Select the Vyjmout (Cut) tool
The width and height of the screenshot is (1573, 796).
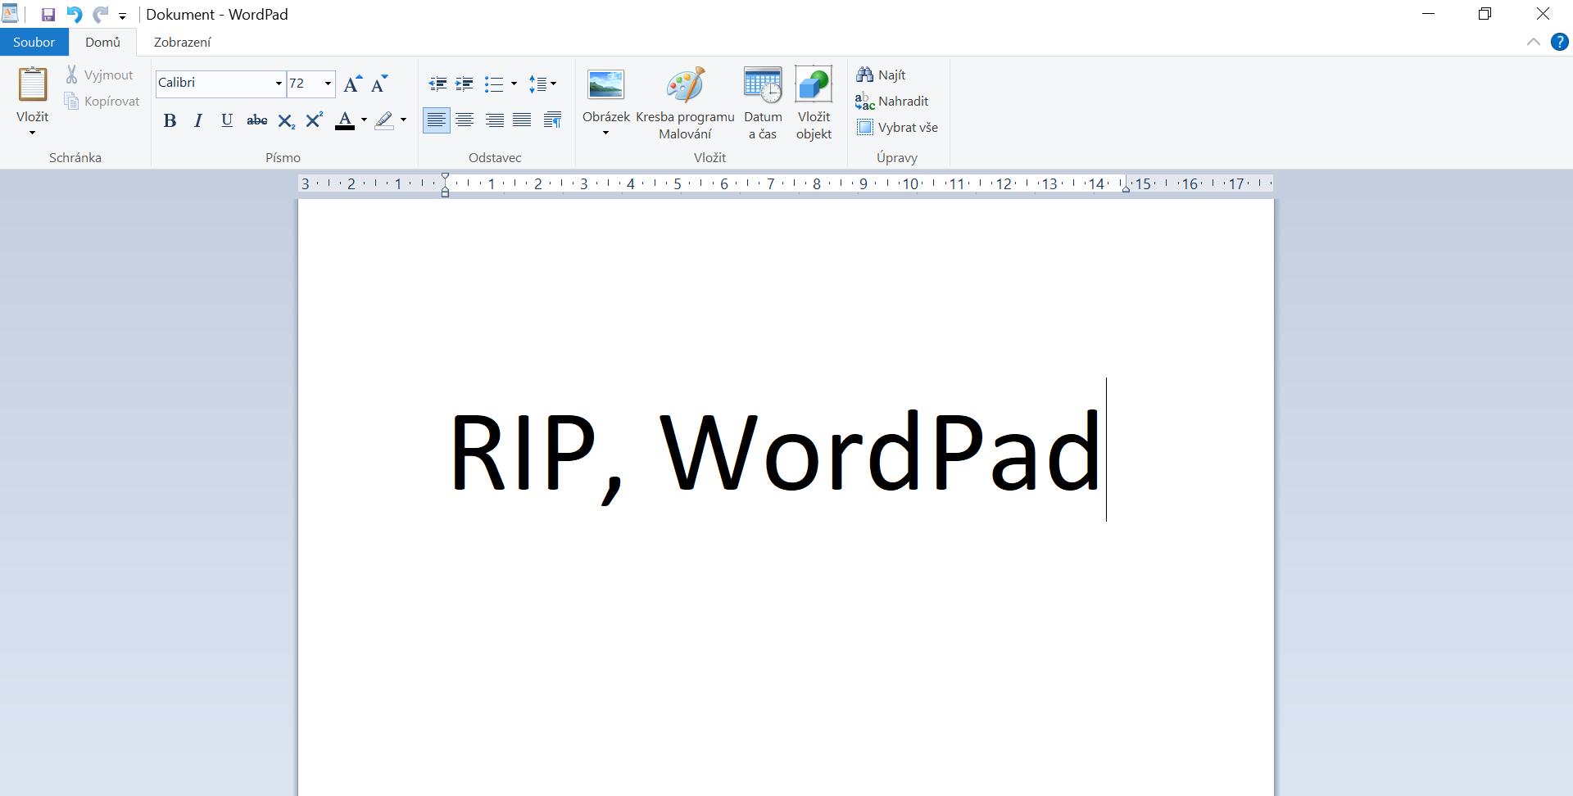[x=99, y=75]
